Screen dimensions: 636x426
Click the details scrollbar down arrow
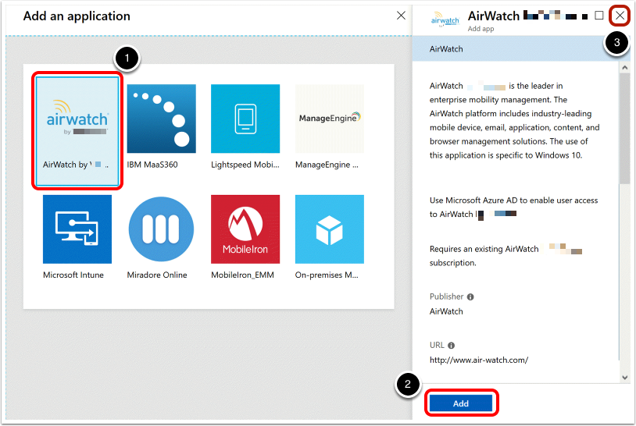pos(624,377)
